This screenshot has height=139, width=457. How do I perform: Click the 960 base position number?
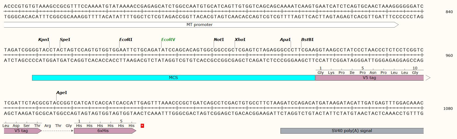pyautogui.click(x=449, y=55)
